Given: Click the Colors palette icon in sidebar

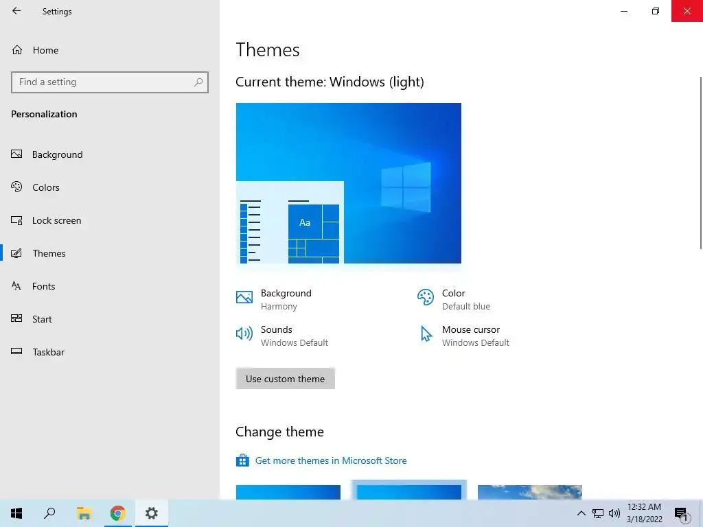Looking at the screenshot, I should [16, 187].
